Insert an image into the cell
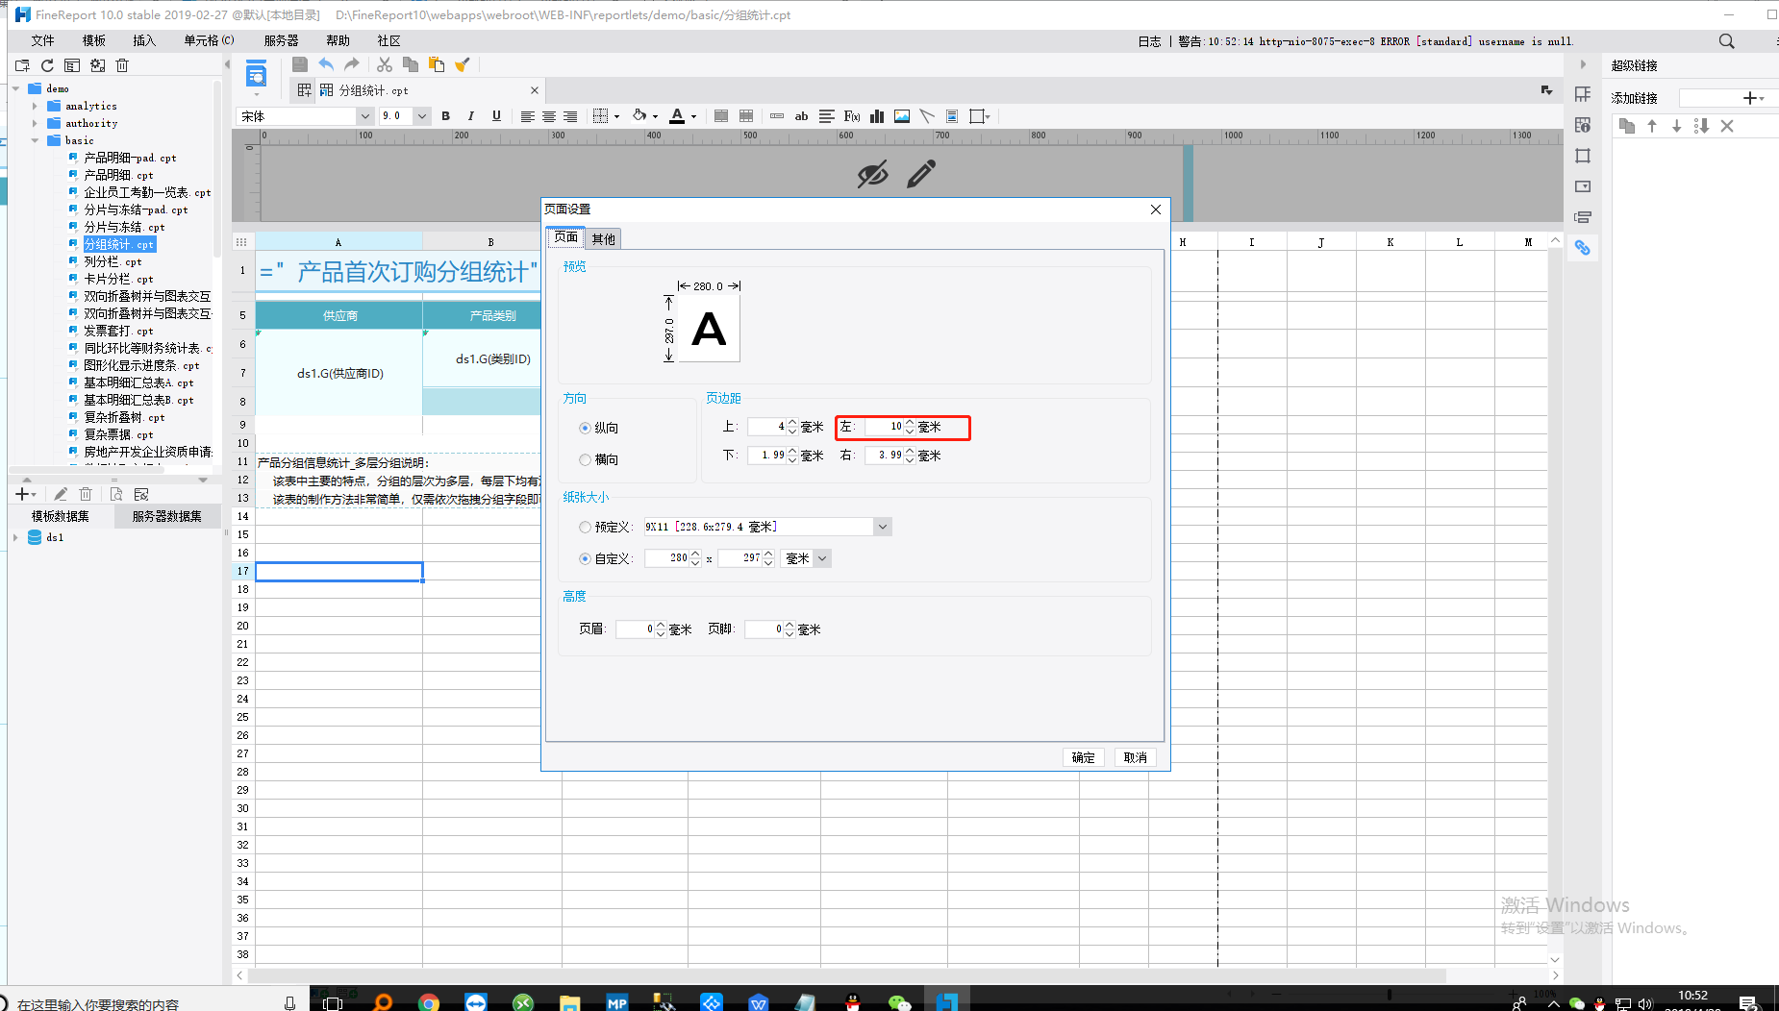This screenshot has width=1779, height=1011. point(902,116)
